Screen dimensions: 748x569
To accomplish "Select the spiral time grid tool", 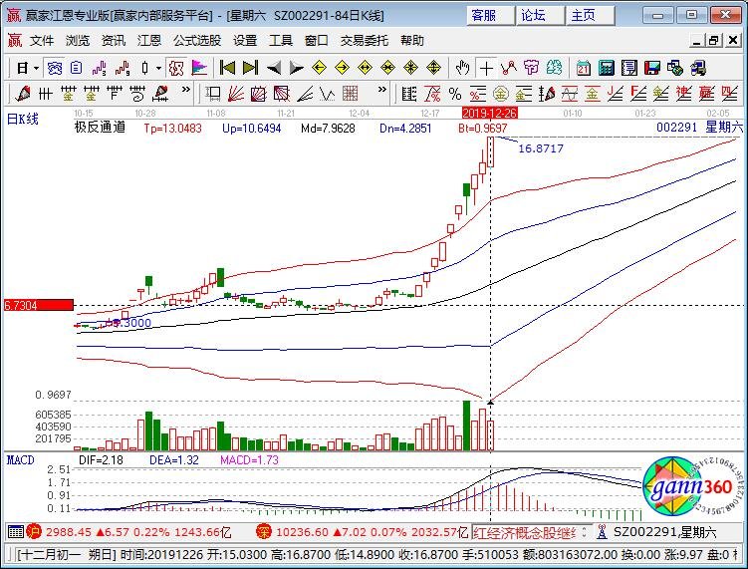I will (x=136, y=93).
